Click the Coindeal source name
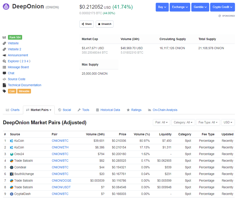Image resolution: width=238 pixels, height=198 pixels. click(20, 167)
